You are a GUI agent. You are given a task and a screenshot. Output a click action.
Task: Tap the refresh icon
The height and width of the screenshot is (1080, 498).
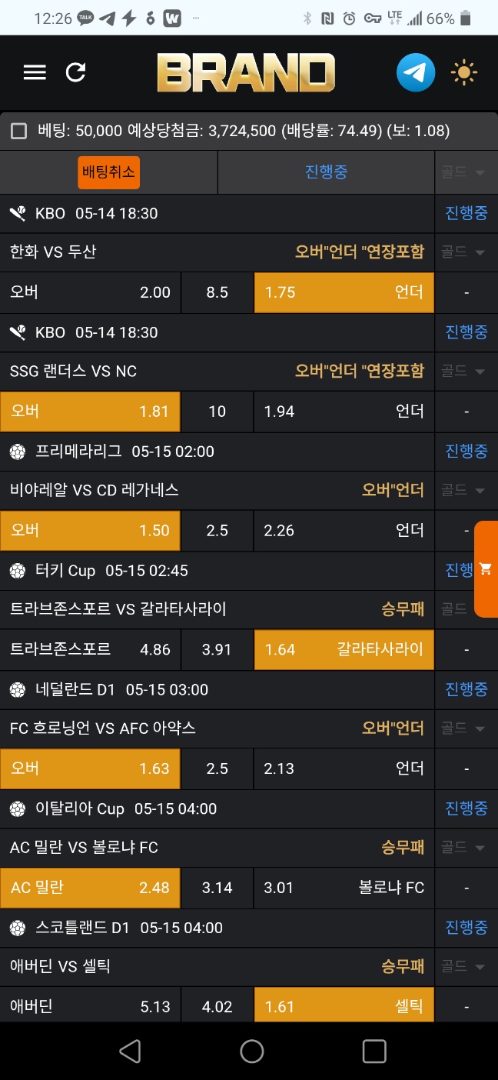75,72
